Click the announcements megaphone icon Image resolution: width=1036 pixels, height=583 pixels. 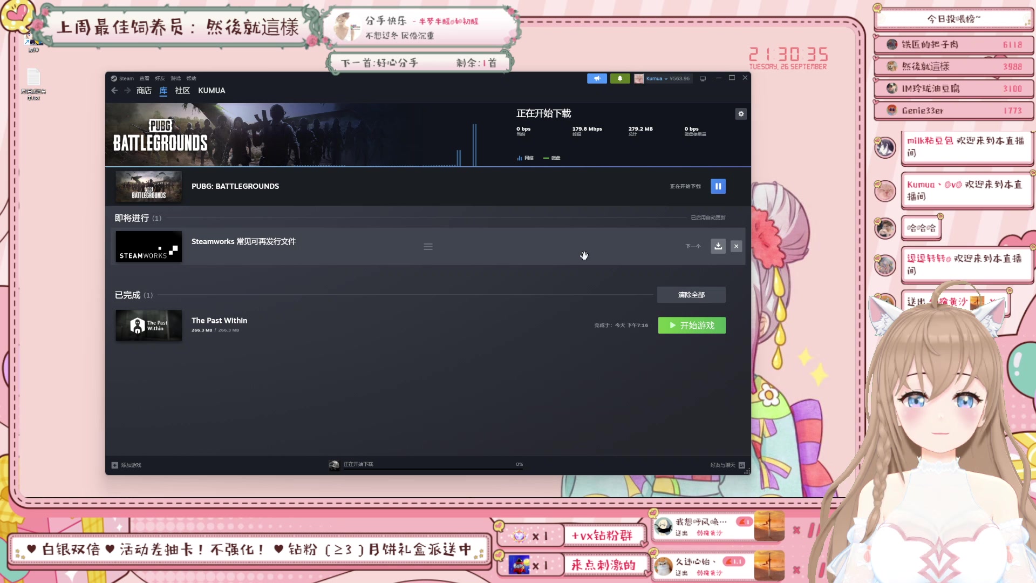click(x=597, y=78)
